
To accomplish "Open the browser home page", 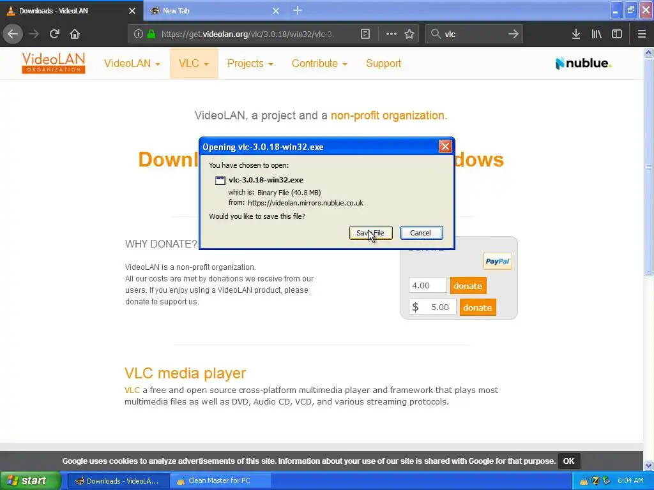I will pos(75,34).
